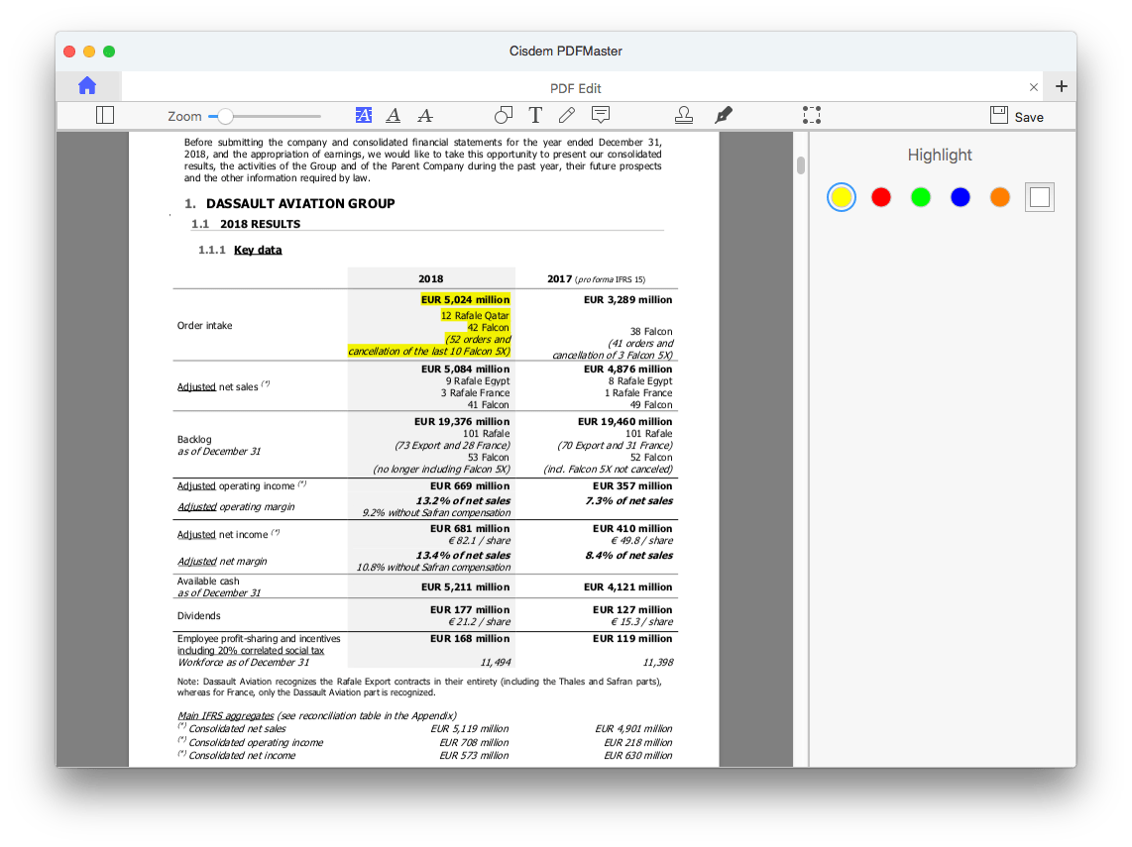This screenshot has height=847, width=1132.
Task: Select the Highlight text tool
Action: 364,116
